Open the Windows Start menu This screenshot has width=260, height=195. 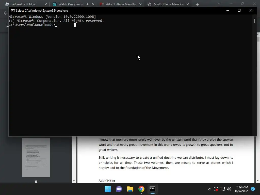point(108,189)
